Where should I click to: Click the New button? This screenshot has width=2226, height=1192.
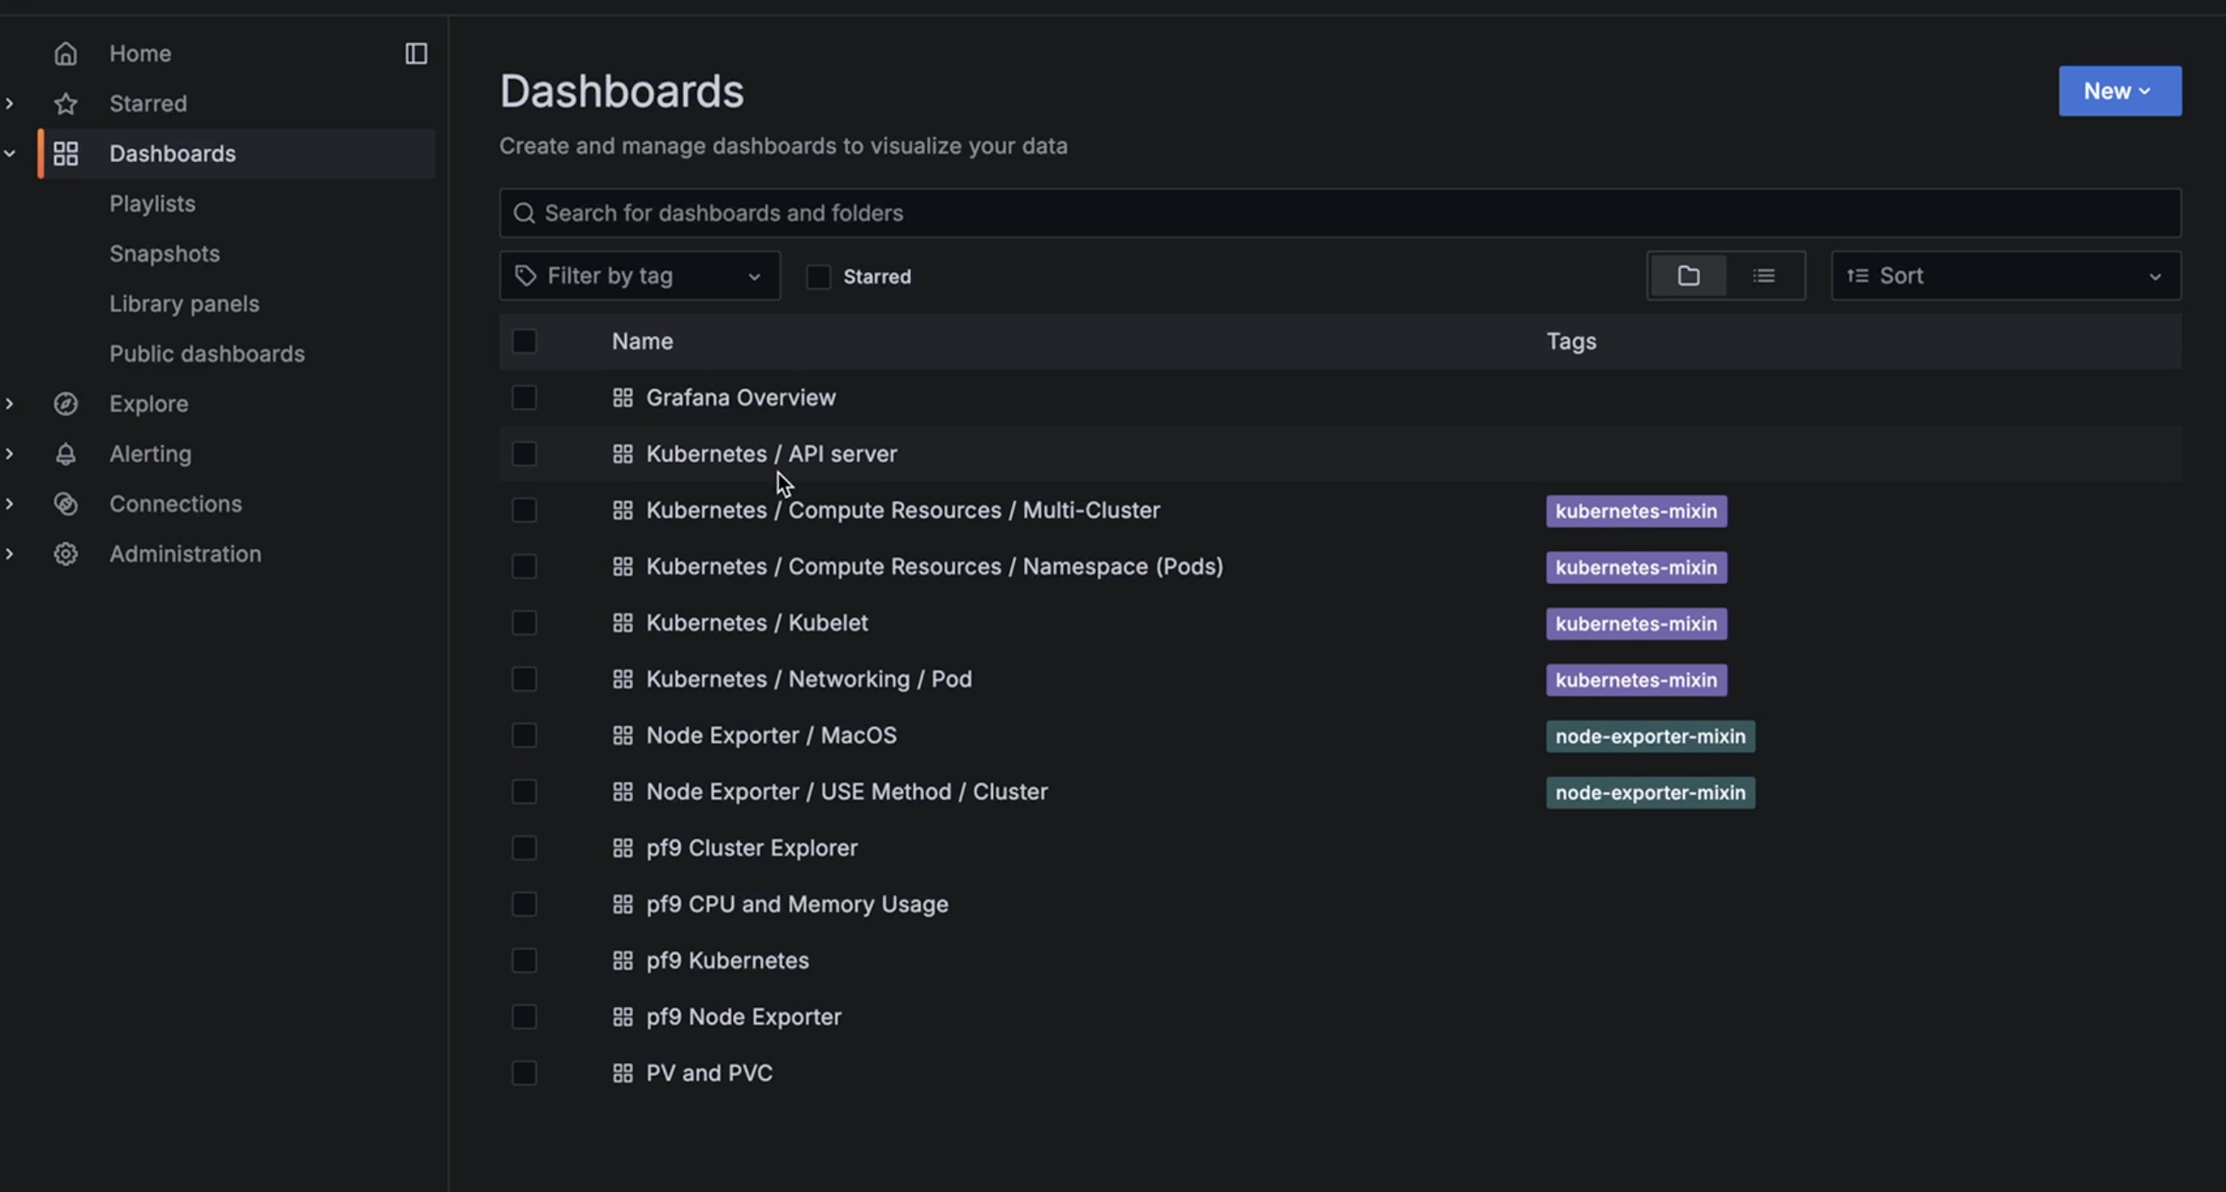click(x=2119, y=92)
